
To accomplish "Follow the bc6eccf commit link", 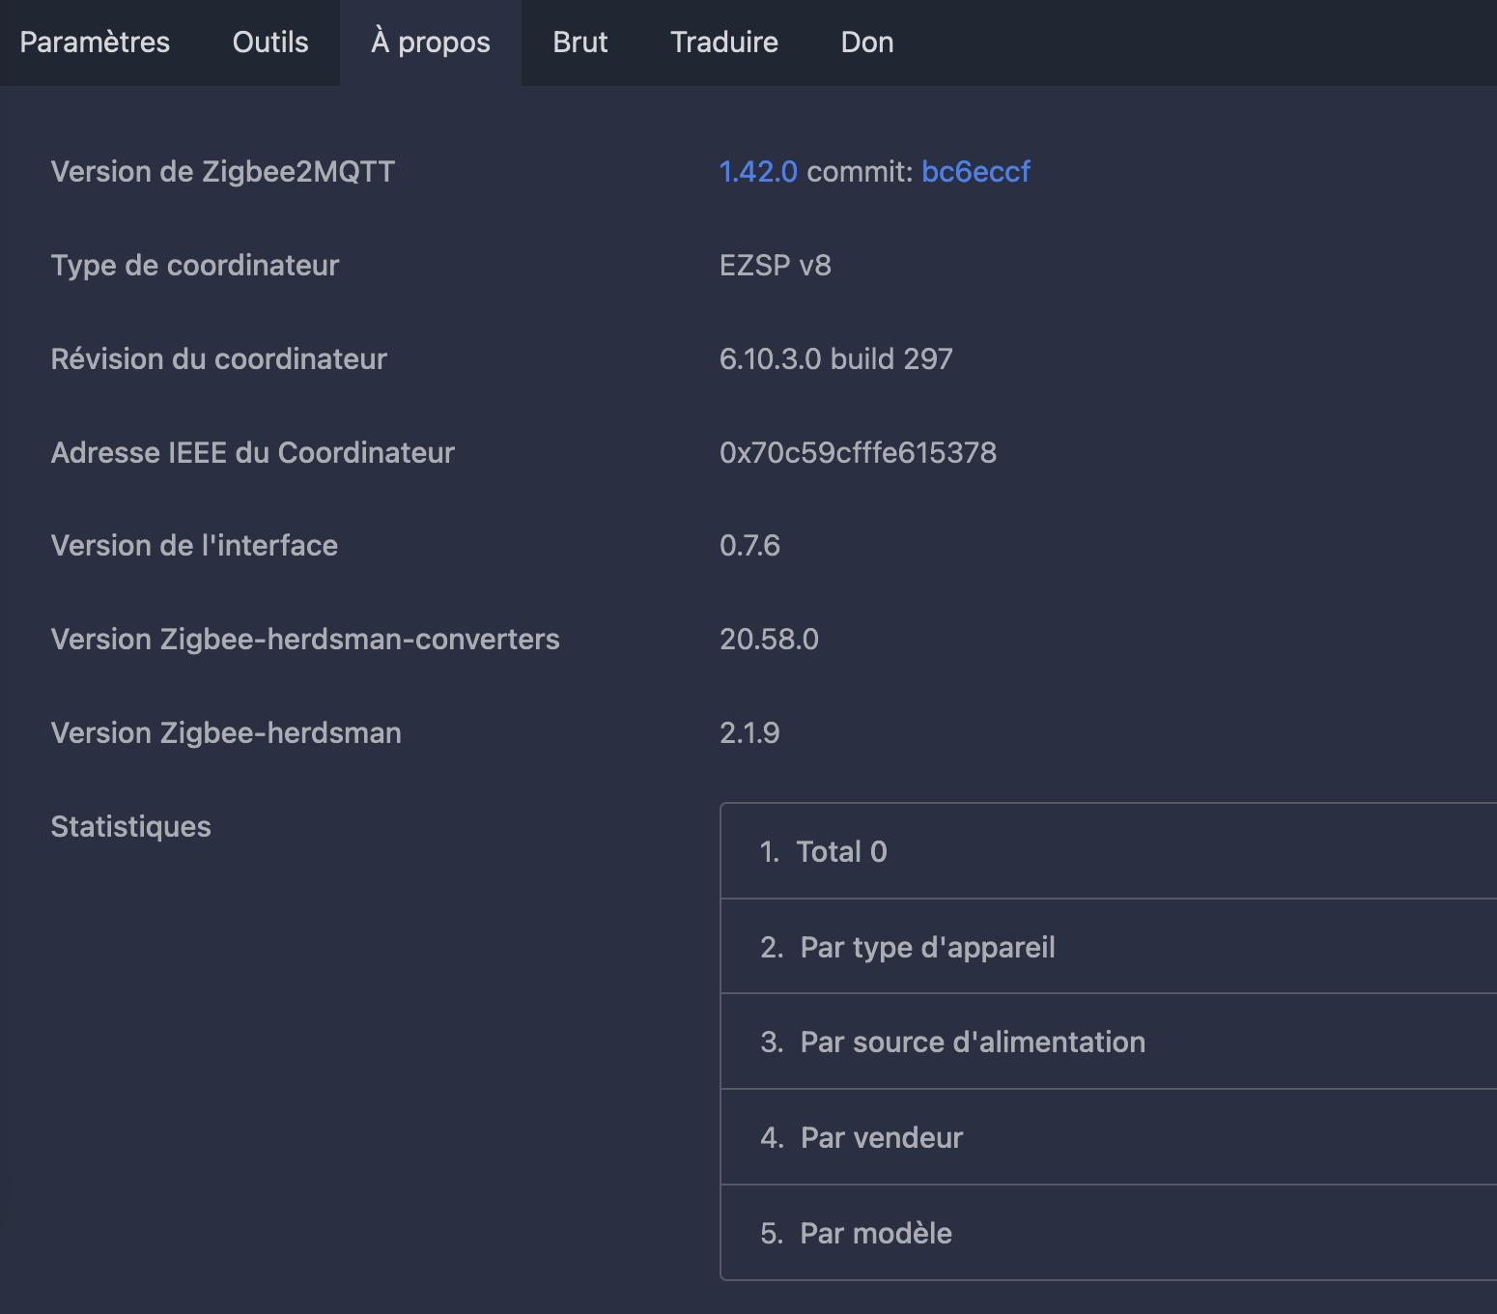I will click(975, 172).
